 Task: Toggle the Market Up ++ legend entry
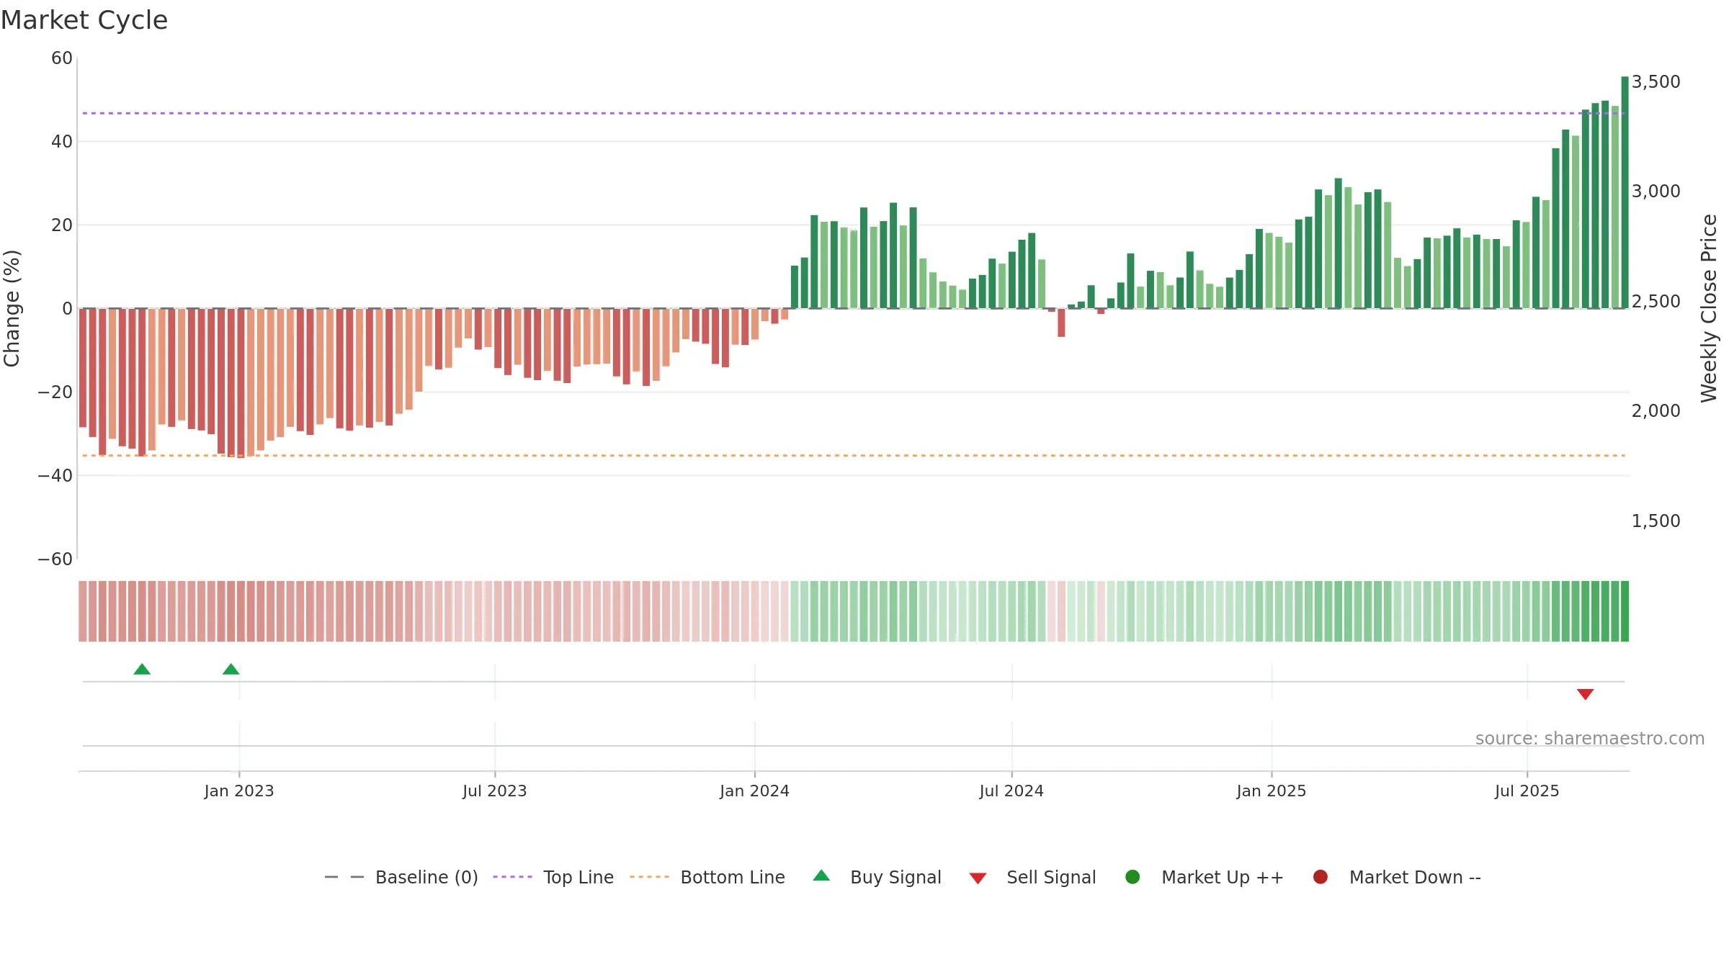[1204, 877]
